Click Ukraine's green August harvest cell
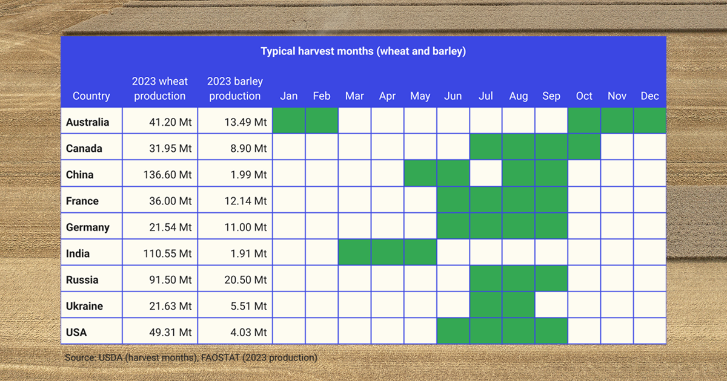Screen dimensions: 727x381 519,306
